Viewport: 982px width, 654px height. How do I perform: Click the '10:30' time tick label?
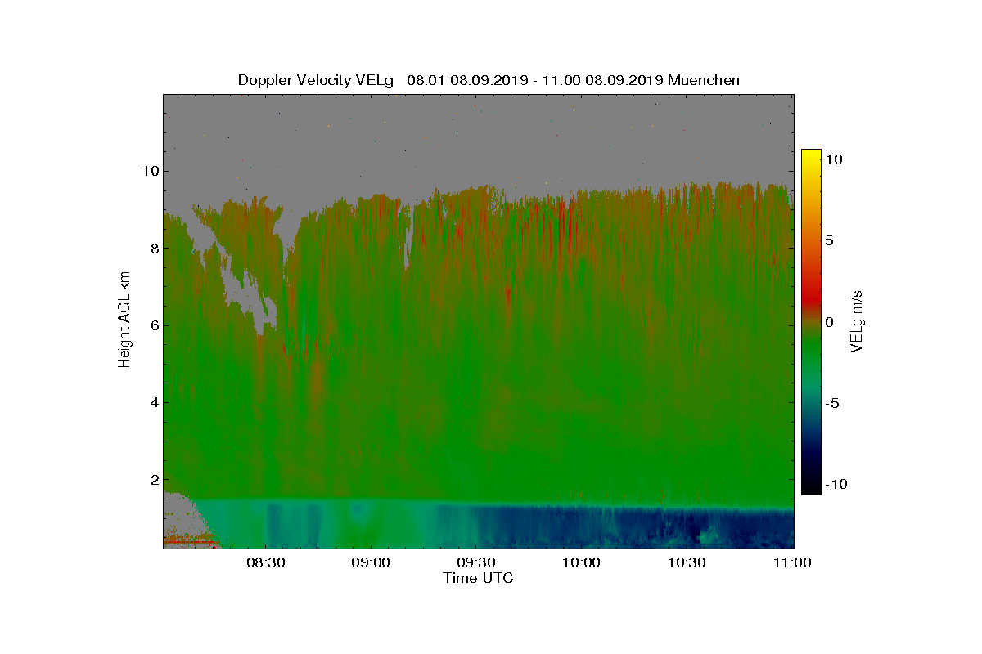click(x=687, y=562)
